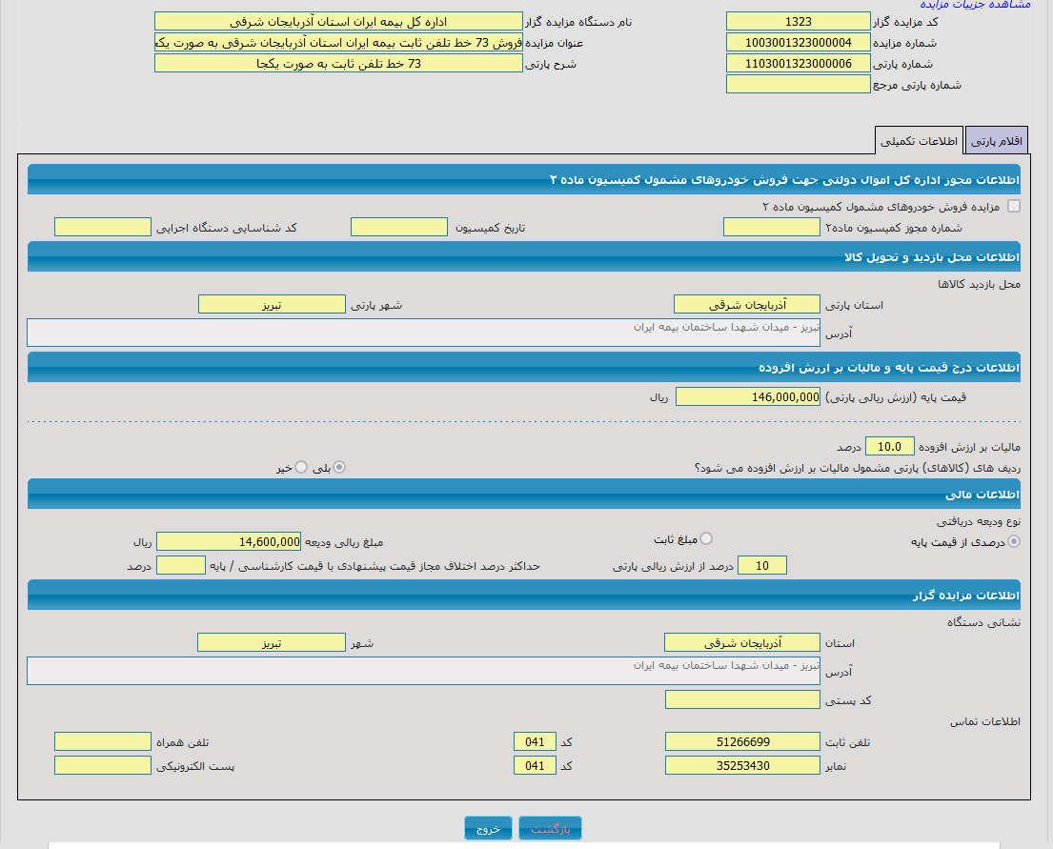Click the empty کد پستی field
This screenshot has height=849, width=1053.
point(741,699)
